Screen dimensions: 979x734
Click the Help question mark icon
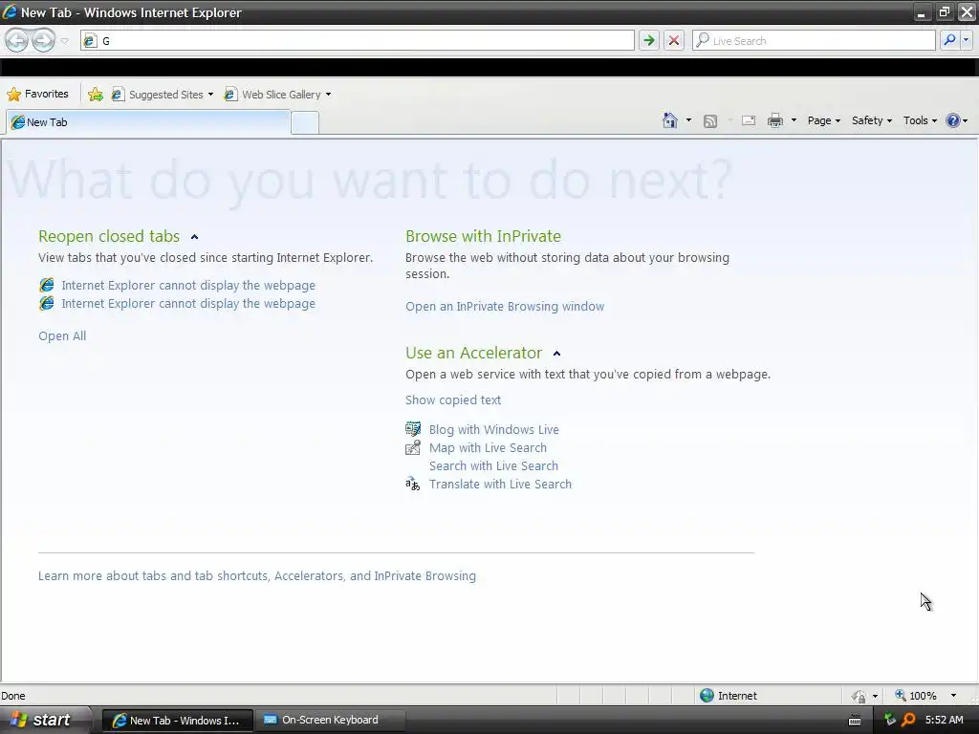click(953, 120)
